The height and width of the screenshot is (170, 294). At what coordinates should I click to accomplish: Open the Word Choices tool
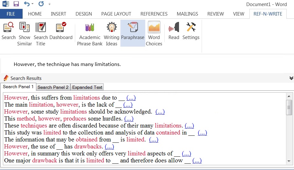[154, 34]
